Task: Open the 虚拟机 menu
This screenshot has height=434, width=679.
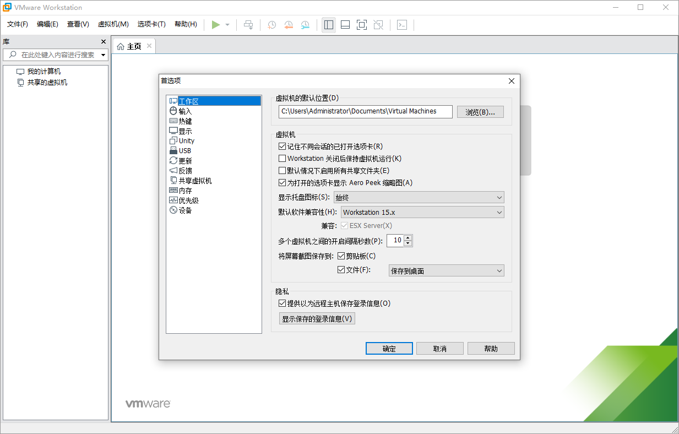Action: [x=113, y=24]
